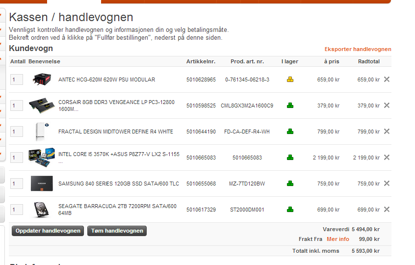Click Tøm handlevognen button
This screenshot has height=265, width=415.
[x=117, y=231]
